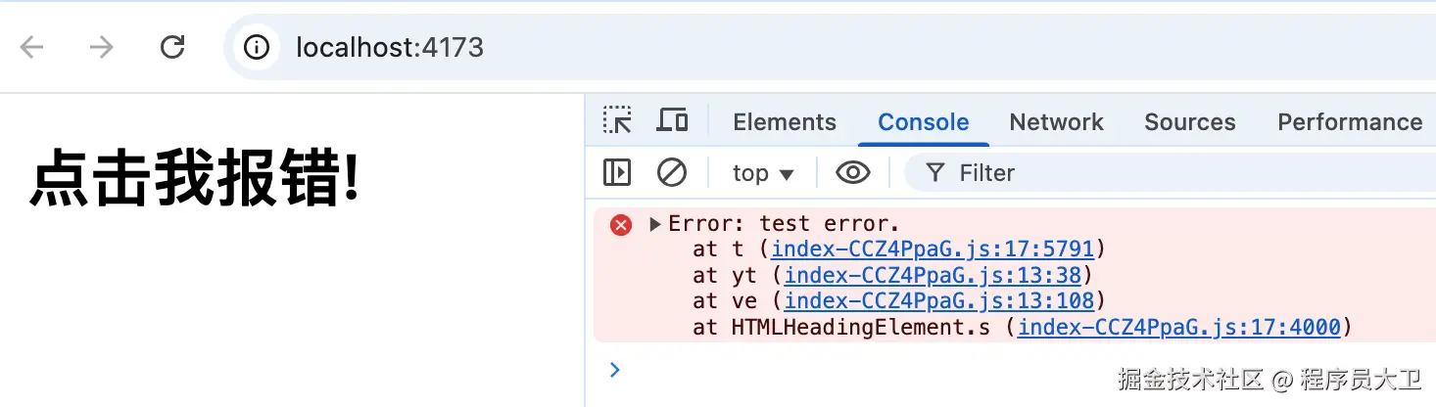Select the Performance tab

click(1349, 122)
